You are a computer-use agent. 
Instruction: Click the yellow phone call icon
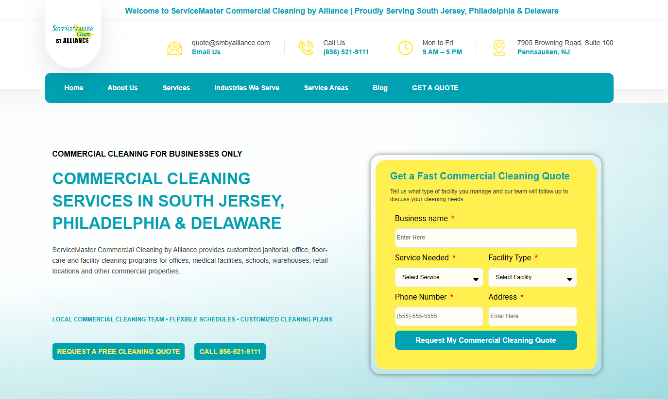tap(306, 48)
